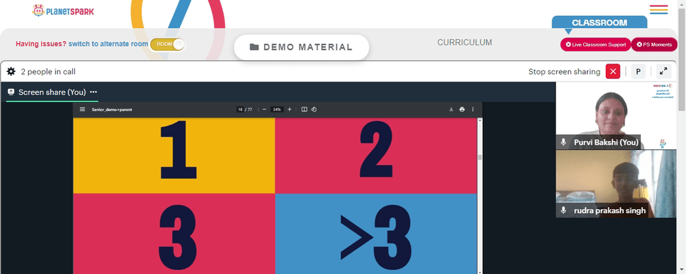Click the PDF page number field 18
This screenshot has width=686, height=274.
pos(239,110)
